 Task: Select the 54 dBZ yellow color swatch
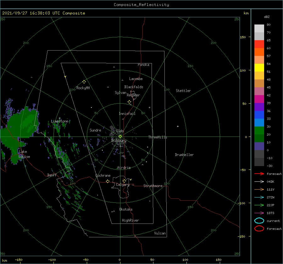click(x=259, y=67)
